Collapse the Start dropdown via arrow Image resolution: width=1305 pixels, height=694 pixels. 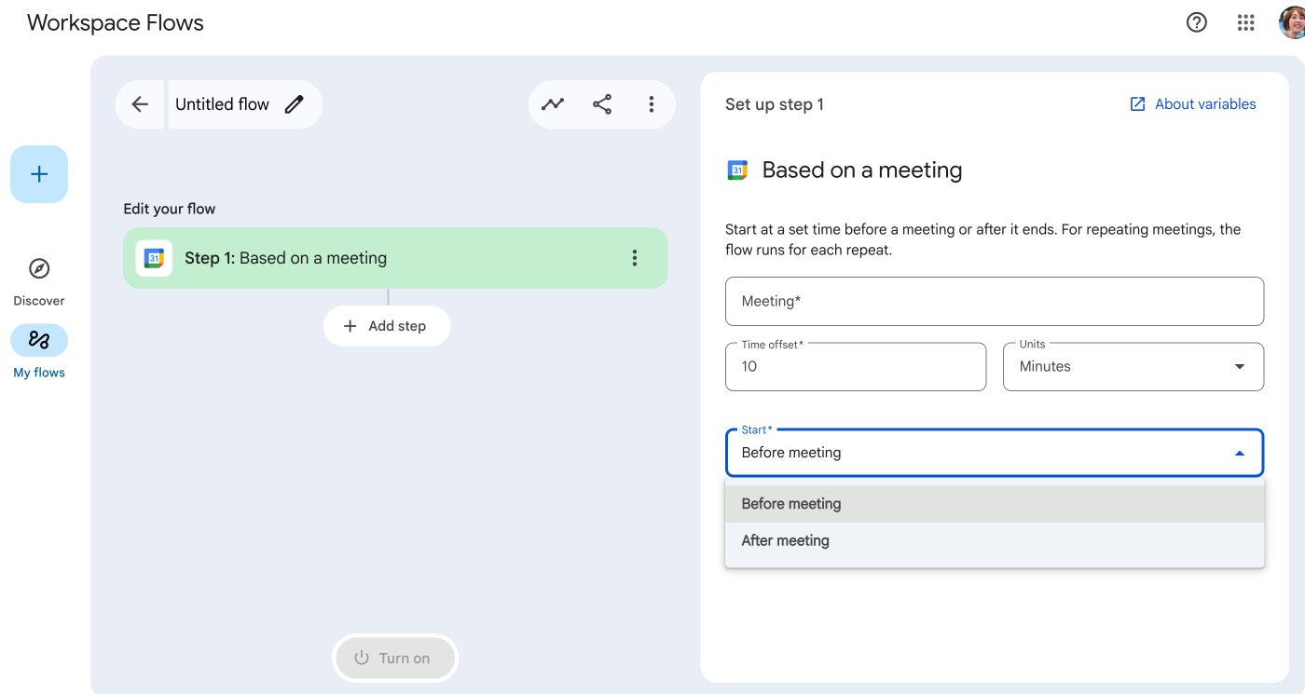(1240, 454)
